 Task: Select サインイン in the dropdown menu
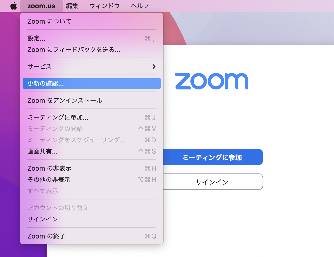(x=92, y=219)
